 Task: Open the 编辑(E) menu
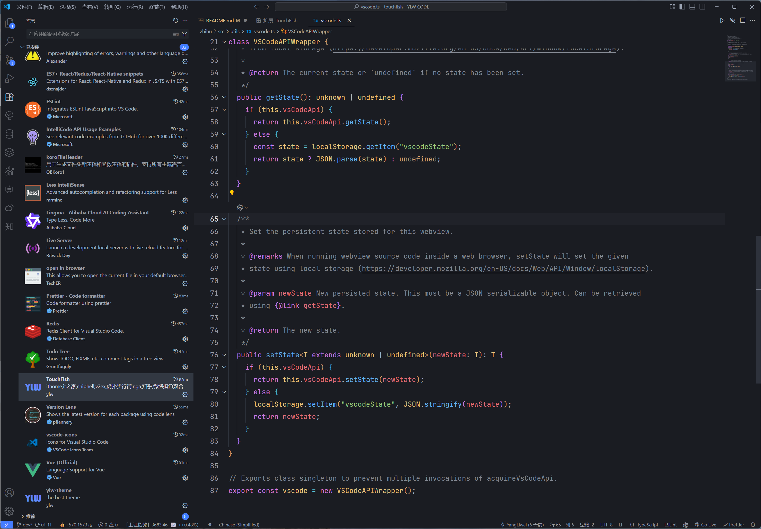click(x=46, y=7)
